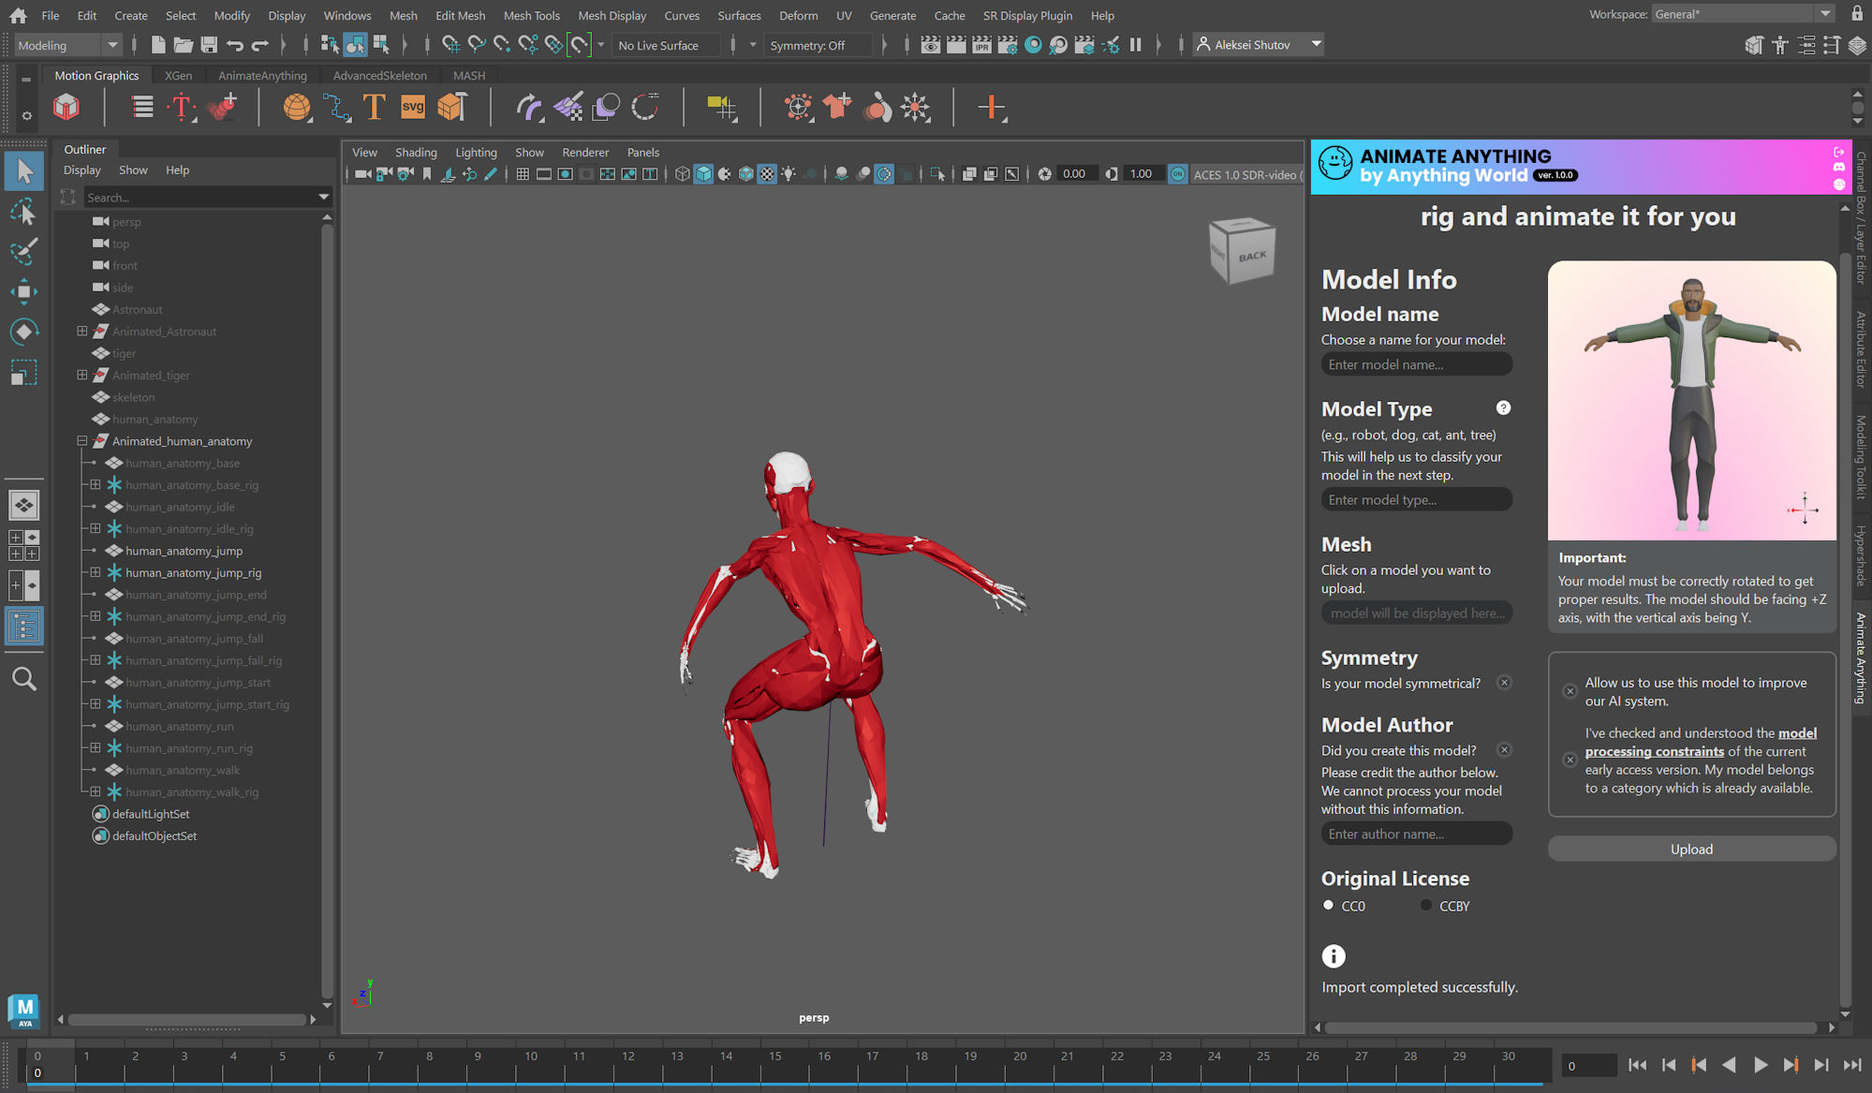Open the Mesh Tools menu
The height and width of the screenshot is (1093, 1872).
(x=531, y=15)
